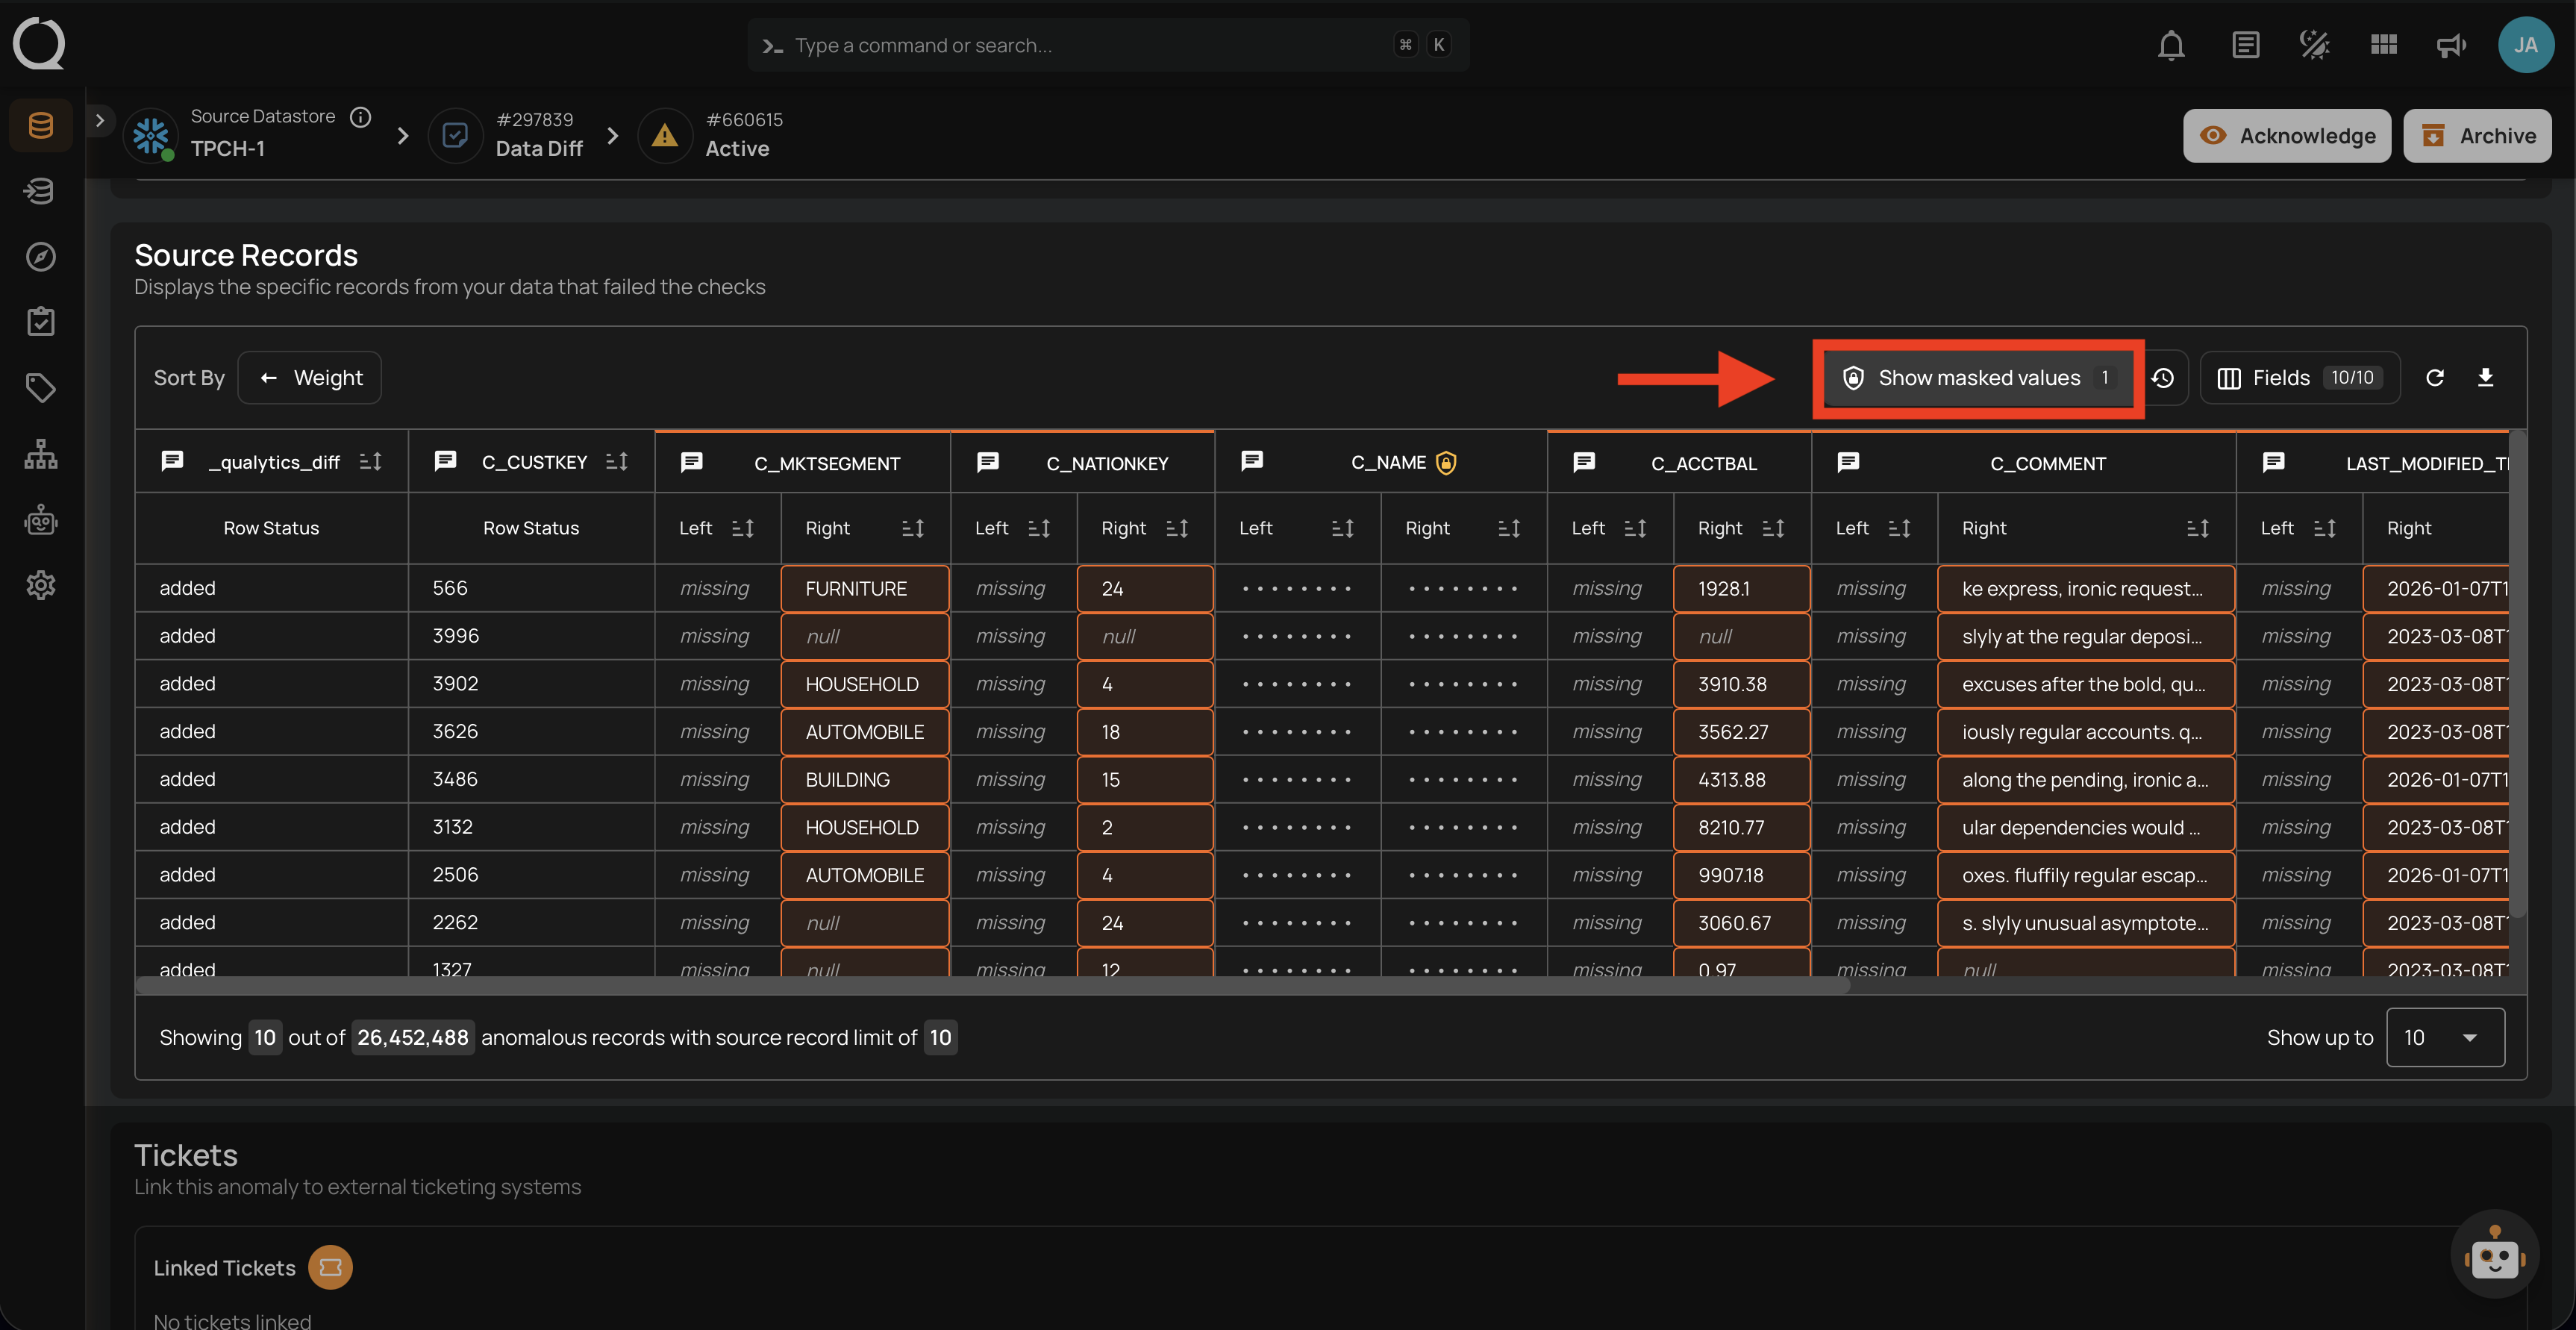Open the JA user avatar menu
Screen dimensions: 2576x1330
pyautogui.click(x=2526, y=45)
